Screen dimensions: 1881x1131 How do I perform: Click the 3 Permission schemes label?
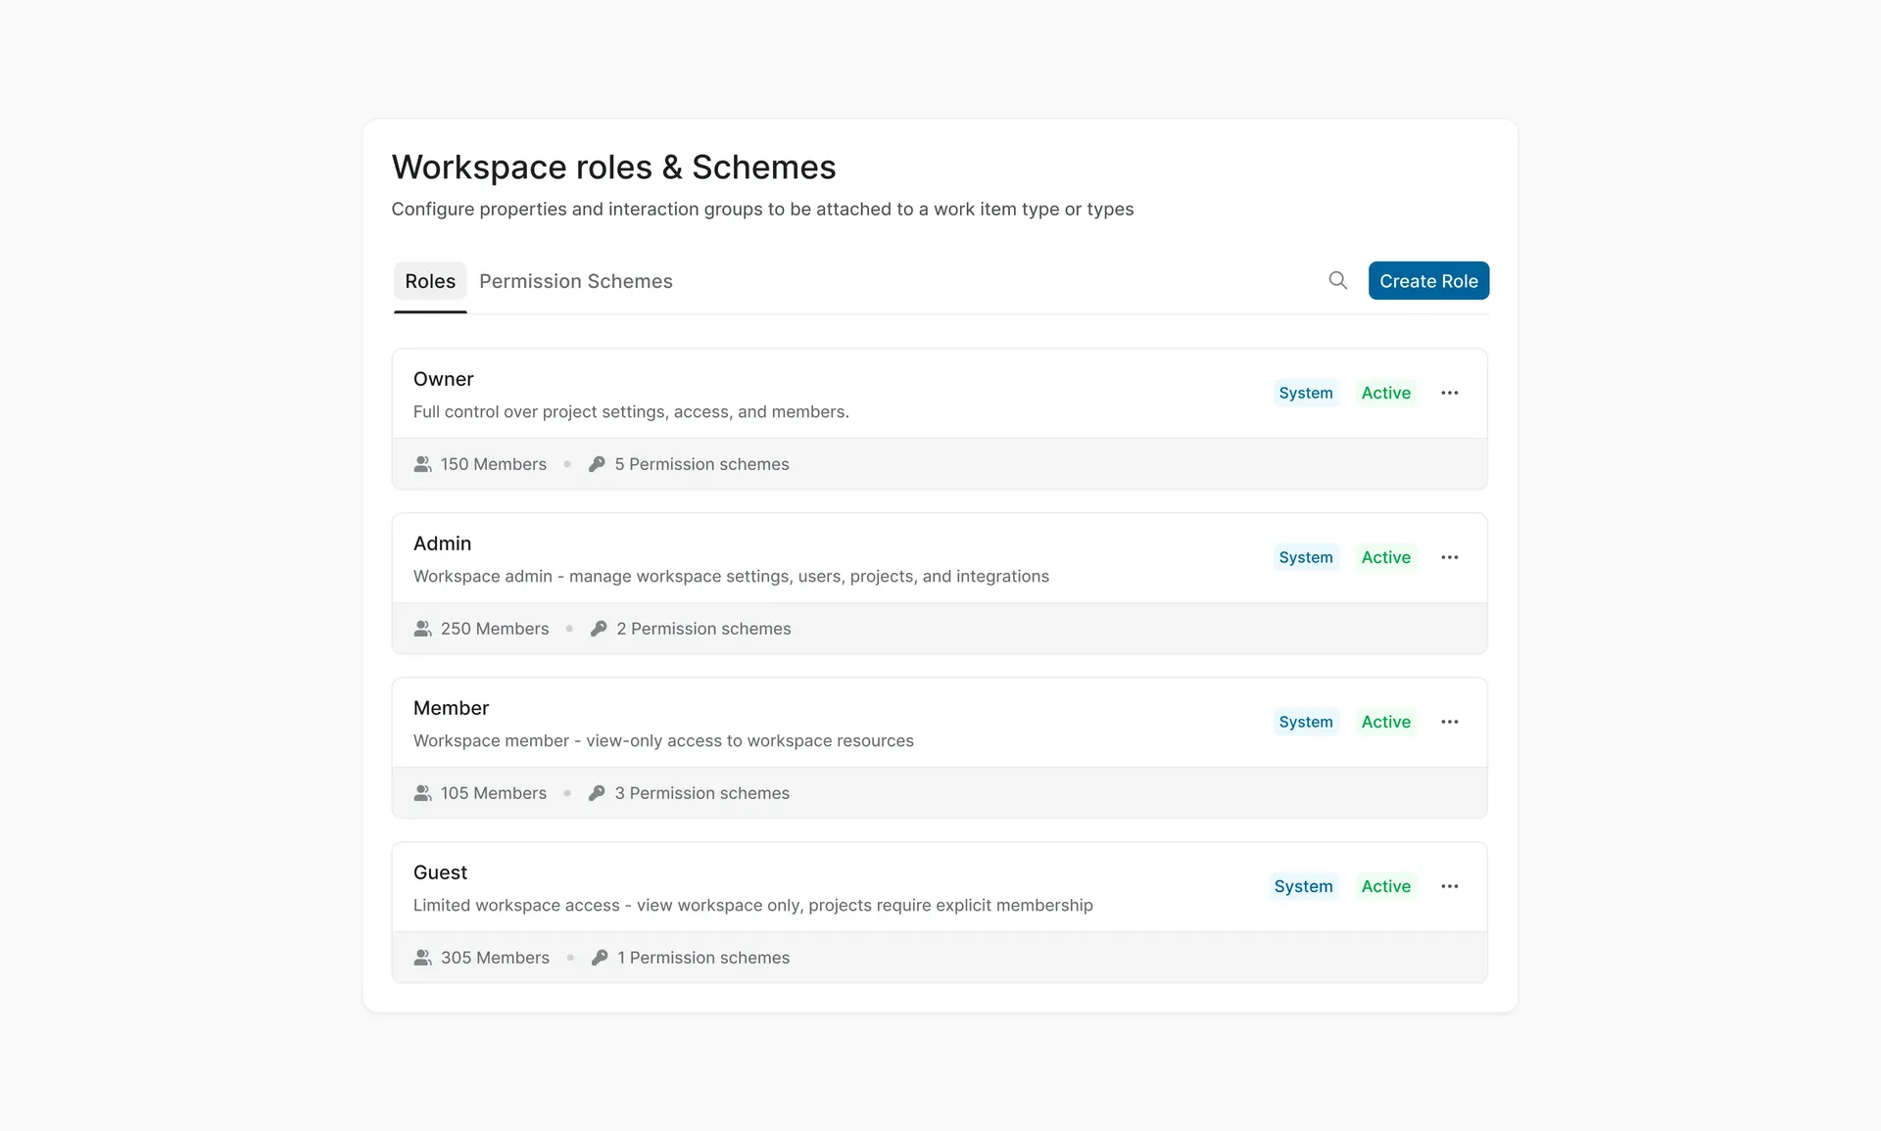click(701, 793)
